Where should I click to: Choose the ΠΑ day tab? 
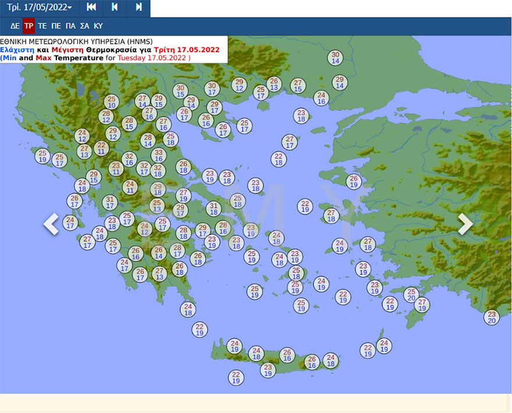point(70,26)
